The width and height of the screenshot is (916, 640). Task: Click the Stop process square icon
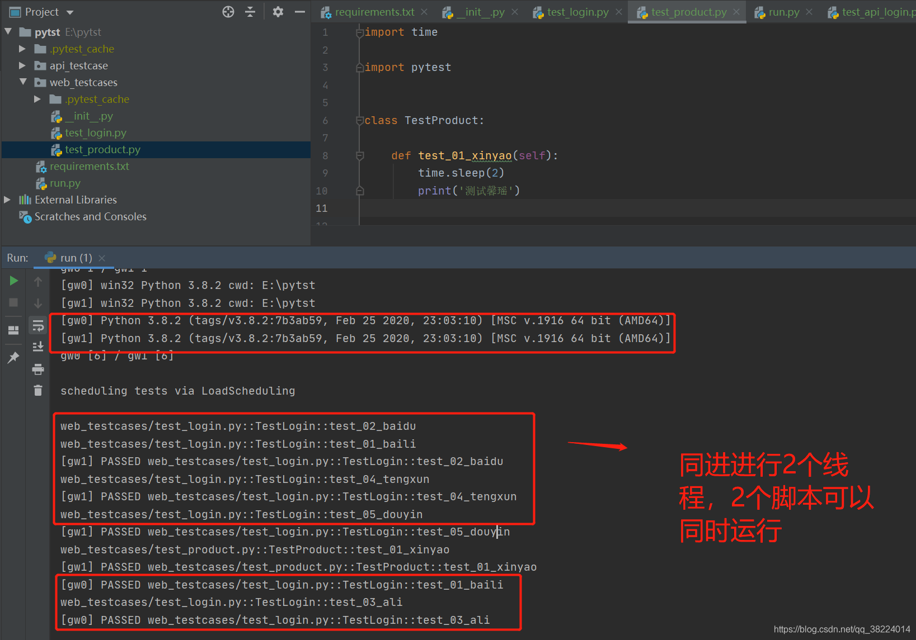(x=13, y=302)
